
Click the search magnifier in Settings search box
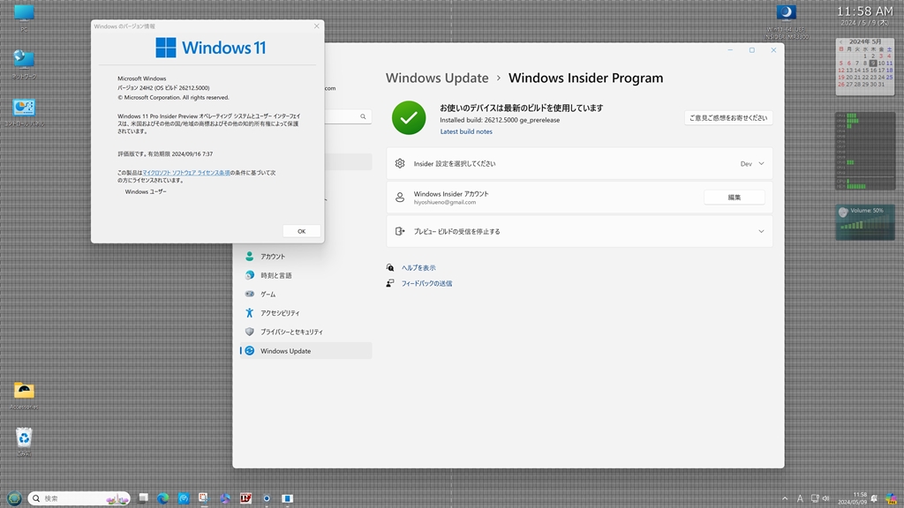(x=363, y=116)
